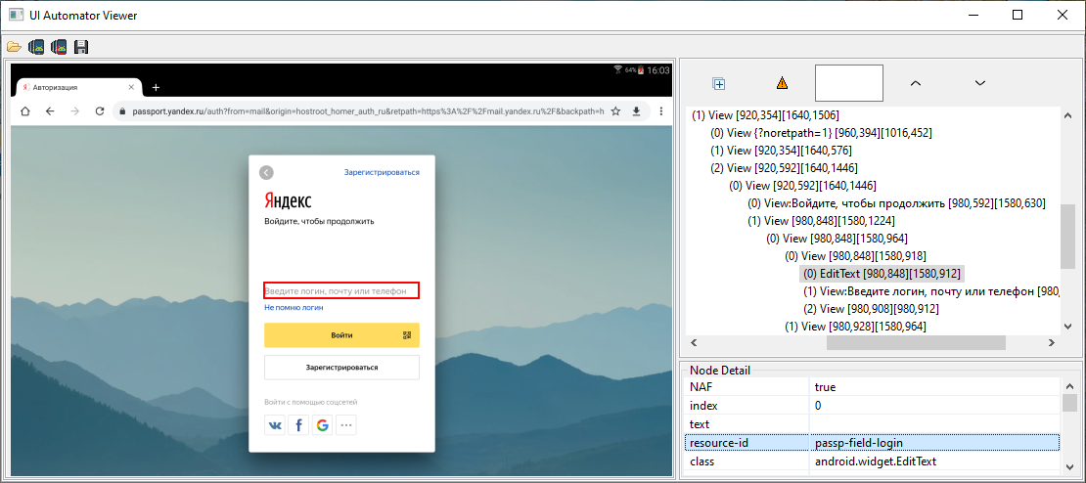Open a new browser tab with plus
Screen dimensions: 1086x483
tap(156, 88)
